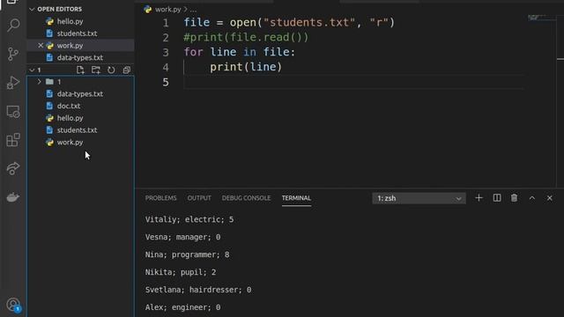564x317 pixels.
Task: Switch to the Problems tab
Action: point(160,198)
